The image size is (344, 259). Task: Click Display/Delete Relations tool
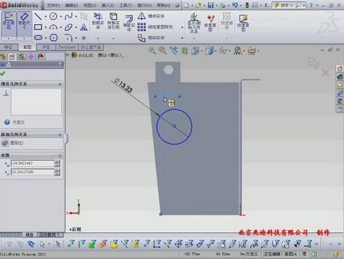[194, 23]
